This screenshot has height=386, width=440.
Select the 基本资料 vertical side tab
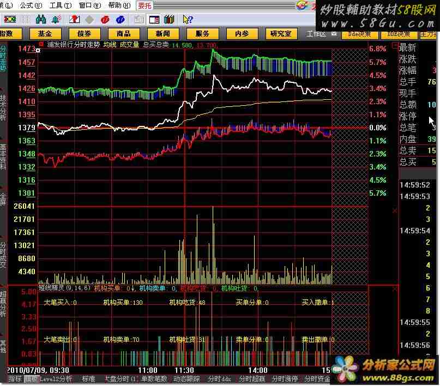tap(3, 157)
